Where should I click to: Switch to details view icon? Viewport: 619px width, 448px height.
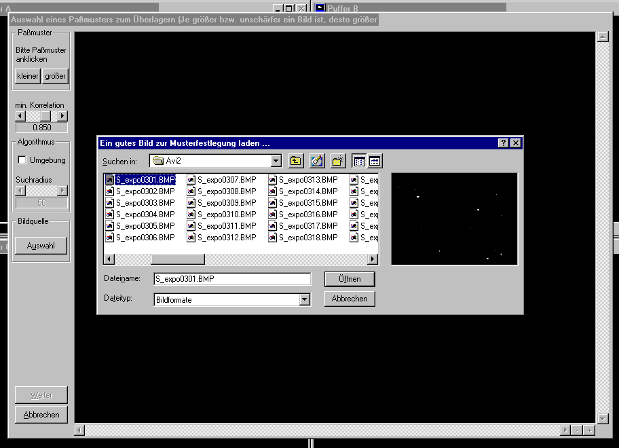(375, 161)
